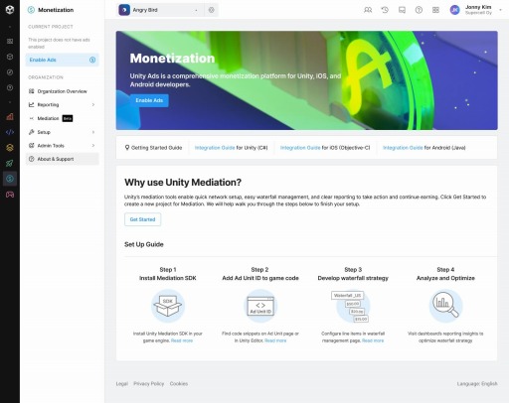Click the Get Started button
The width and height of the screenshot is (509, 403).
[142, 219]
